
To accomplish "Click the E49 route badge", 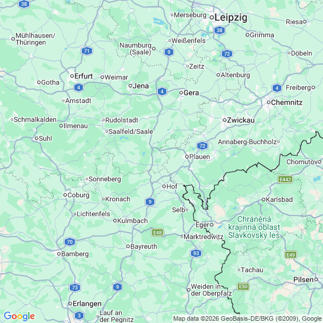I will coord(290,255).
